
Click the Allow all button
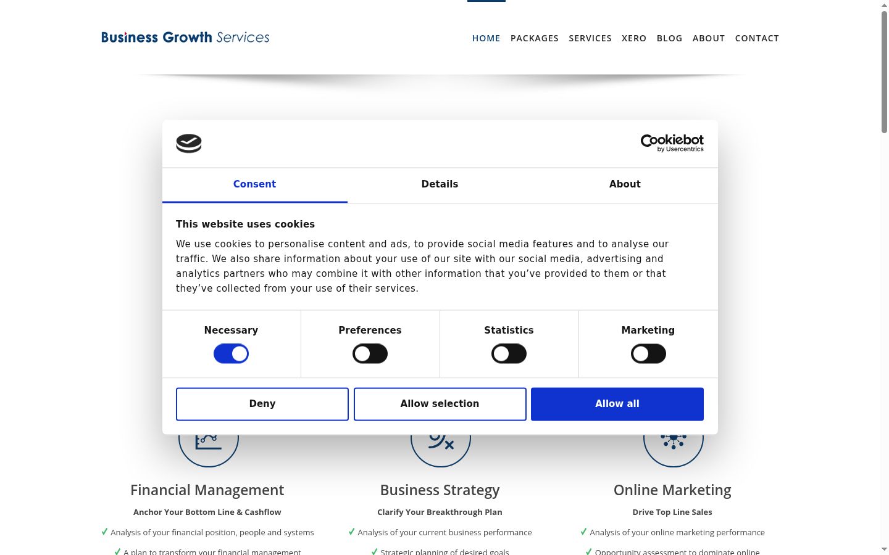tap(617, 404)
